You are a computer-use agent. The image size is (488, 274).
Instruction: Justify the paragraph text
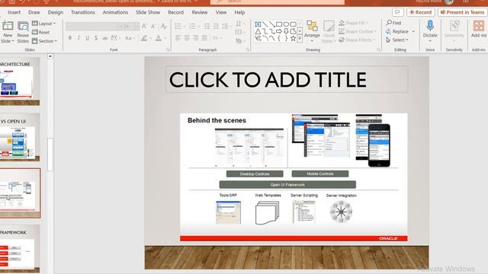pyautogui.click(x=204, y=38)
